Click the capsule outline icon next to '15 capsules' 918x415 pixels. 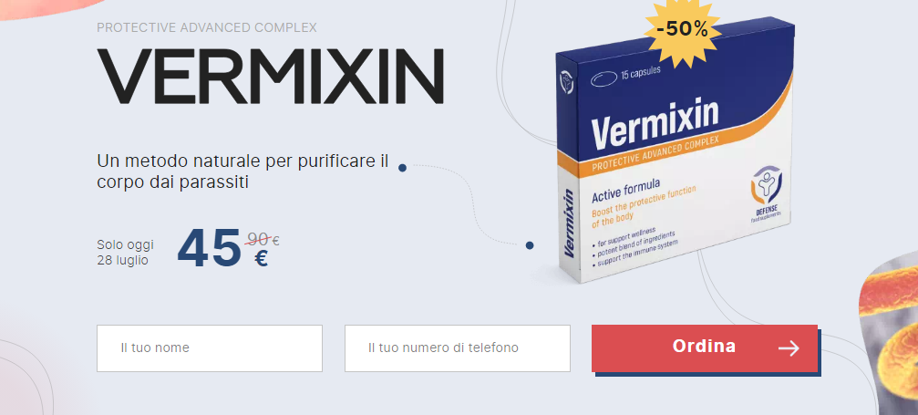(604, 77)
